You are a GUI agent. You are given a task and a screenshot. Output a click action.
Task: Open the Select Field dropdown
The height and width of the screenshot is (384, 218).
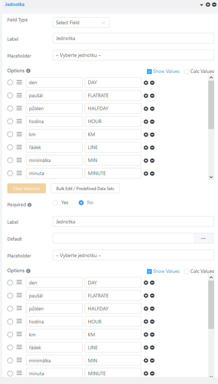81,22
